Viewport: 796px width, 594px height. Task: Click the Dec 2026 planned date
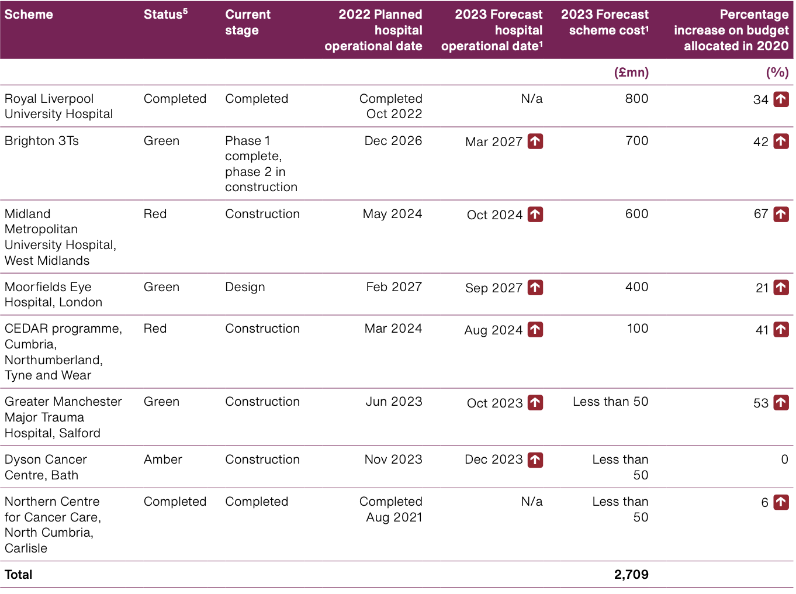(x=393, y=141)
